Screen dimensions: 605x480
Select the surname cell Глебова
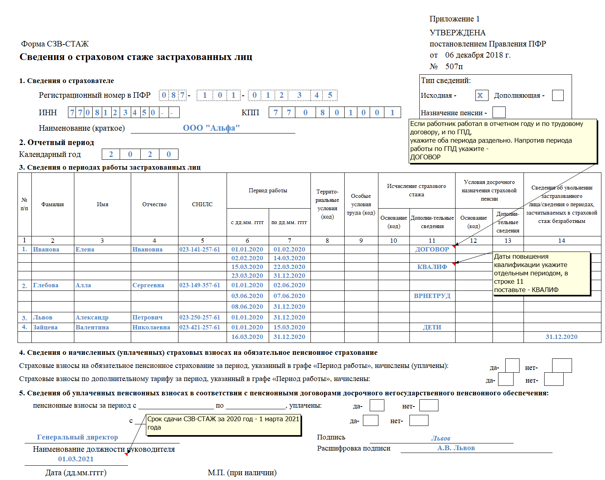point(53,285)
